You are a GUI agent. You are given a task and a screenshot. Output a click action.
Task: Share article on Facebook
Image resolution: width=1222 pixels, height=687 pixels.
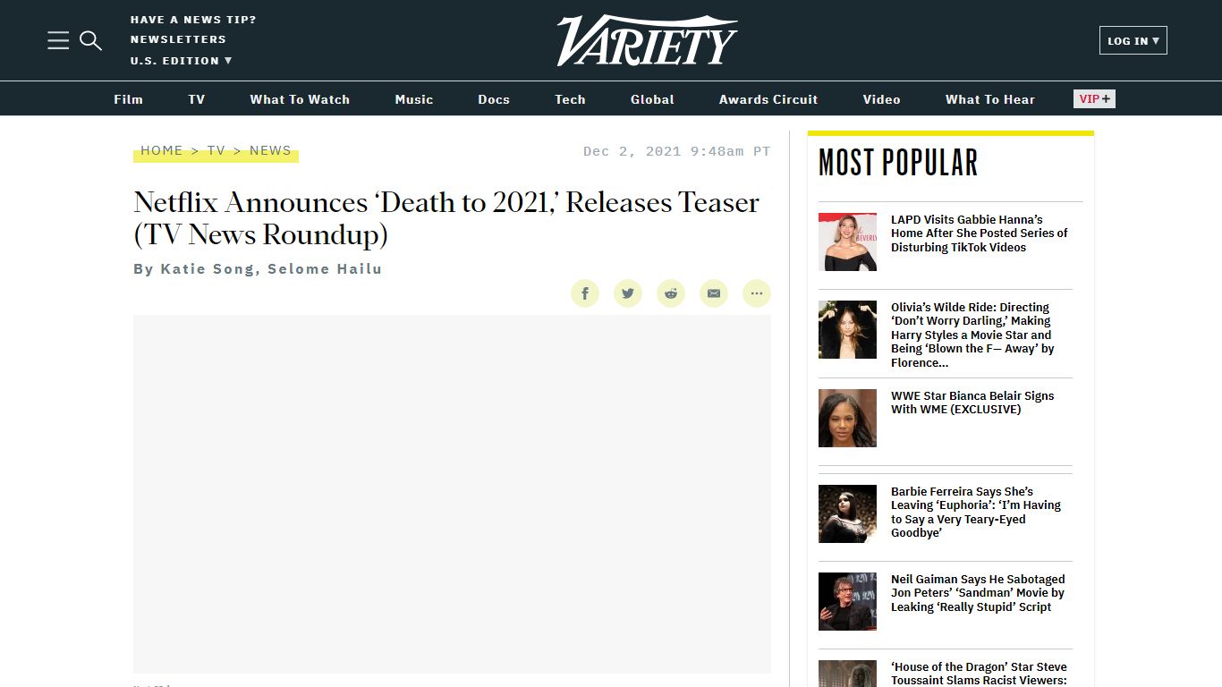pyautogui.click(x=585, y=293)
